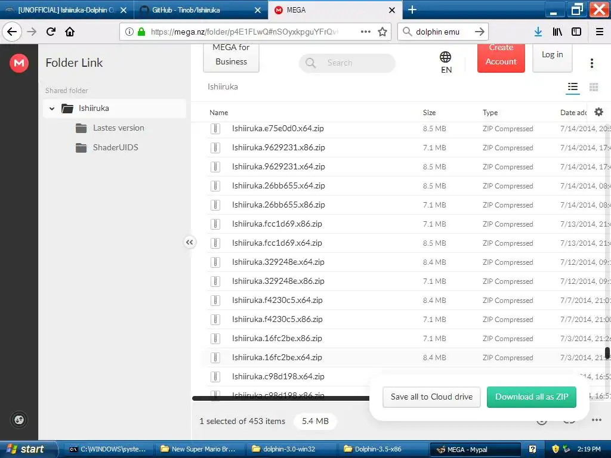Viewport: 611px width, 458px height.
Task: Switch to list view
Action: click(572, 87)
